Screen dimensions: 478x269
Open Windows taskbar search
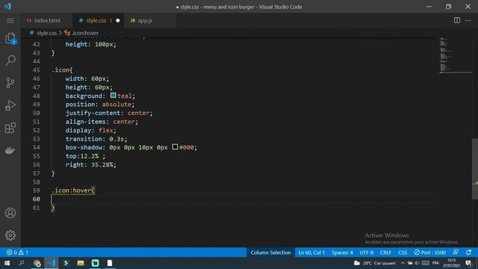pyautogui.click(x=22, y=263)
